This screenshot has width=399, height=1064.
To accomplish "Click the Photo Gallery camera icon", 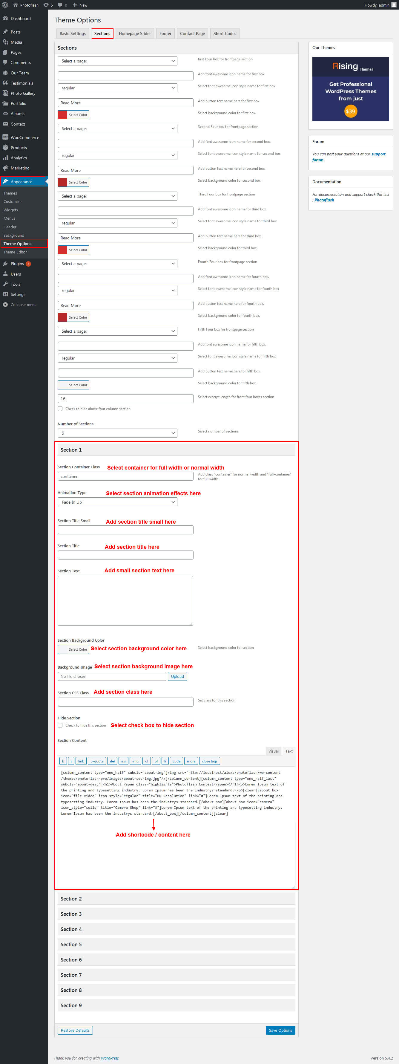I will (5, 93).
